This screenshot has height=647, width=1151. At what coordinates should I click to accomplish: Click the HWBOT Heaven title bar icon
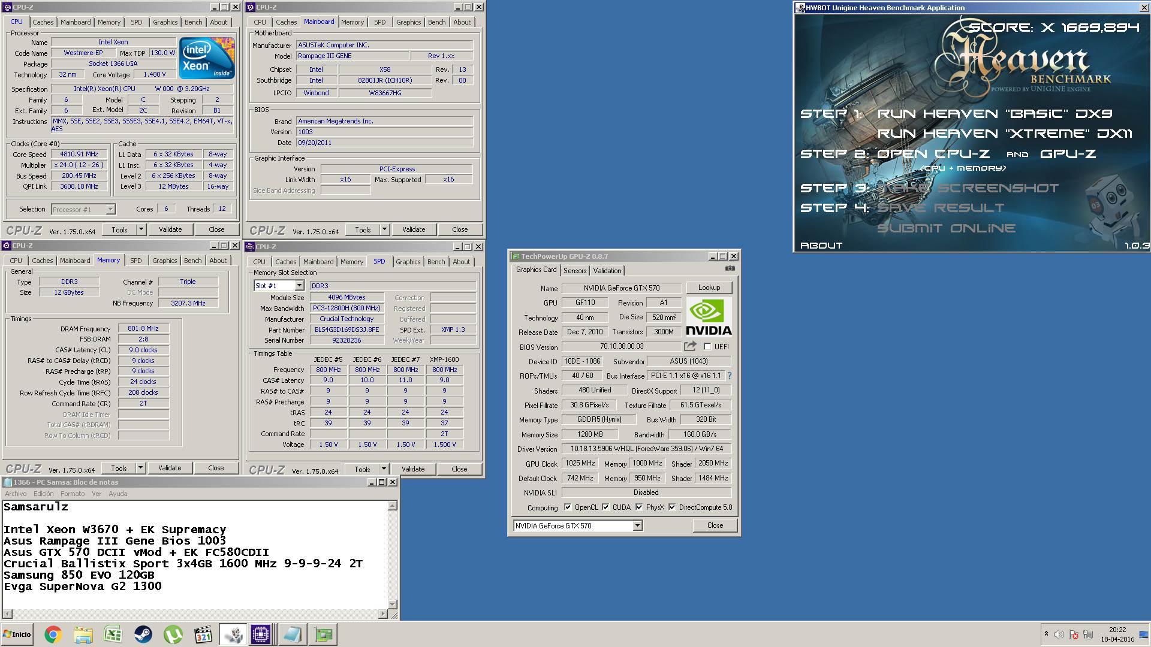(x=800, y=8)
